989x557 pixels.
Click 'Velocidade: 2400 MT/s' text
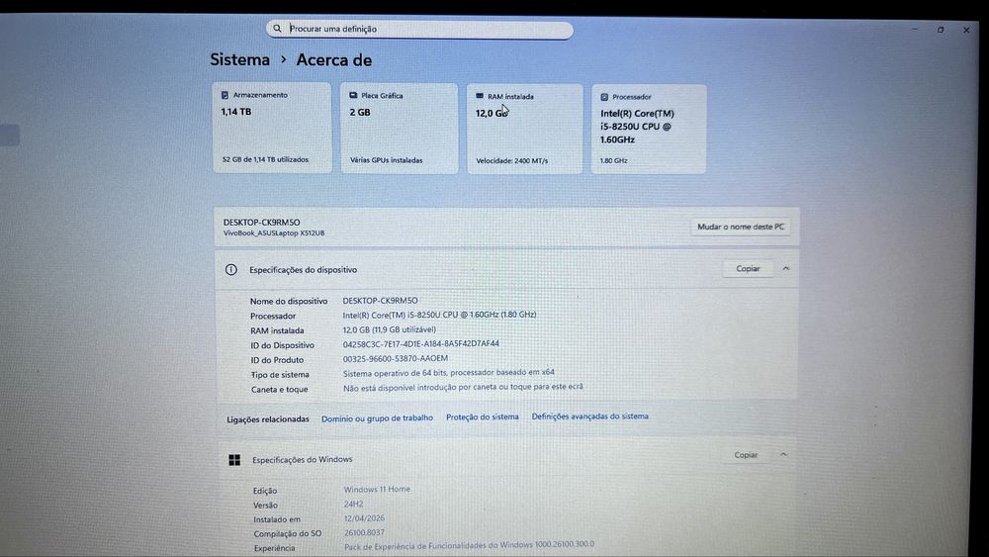[512, 161]
